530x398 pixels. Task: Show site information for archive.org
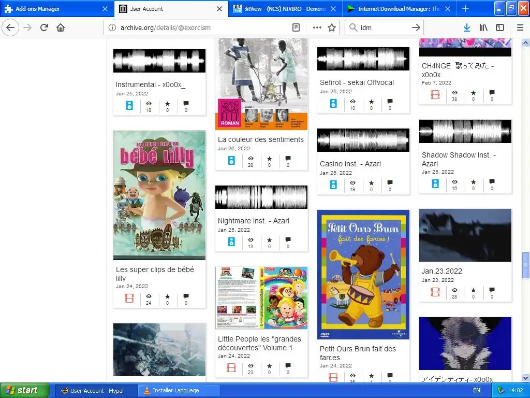[112, 28]
